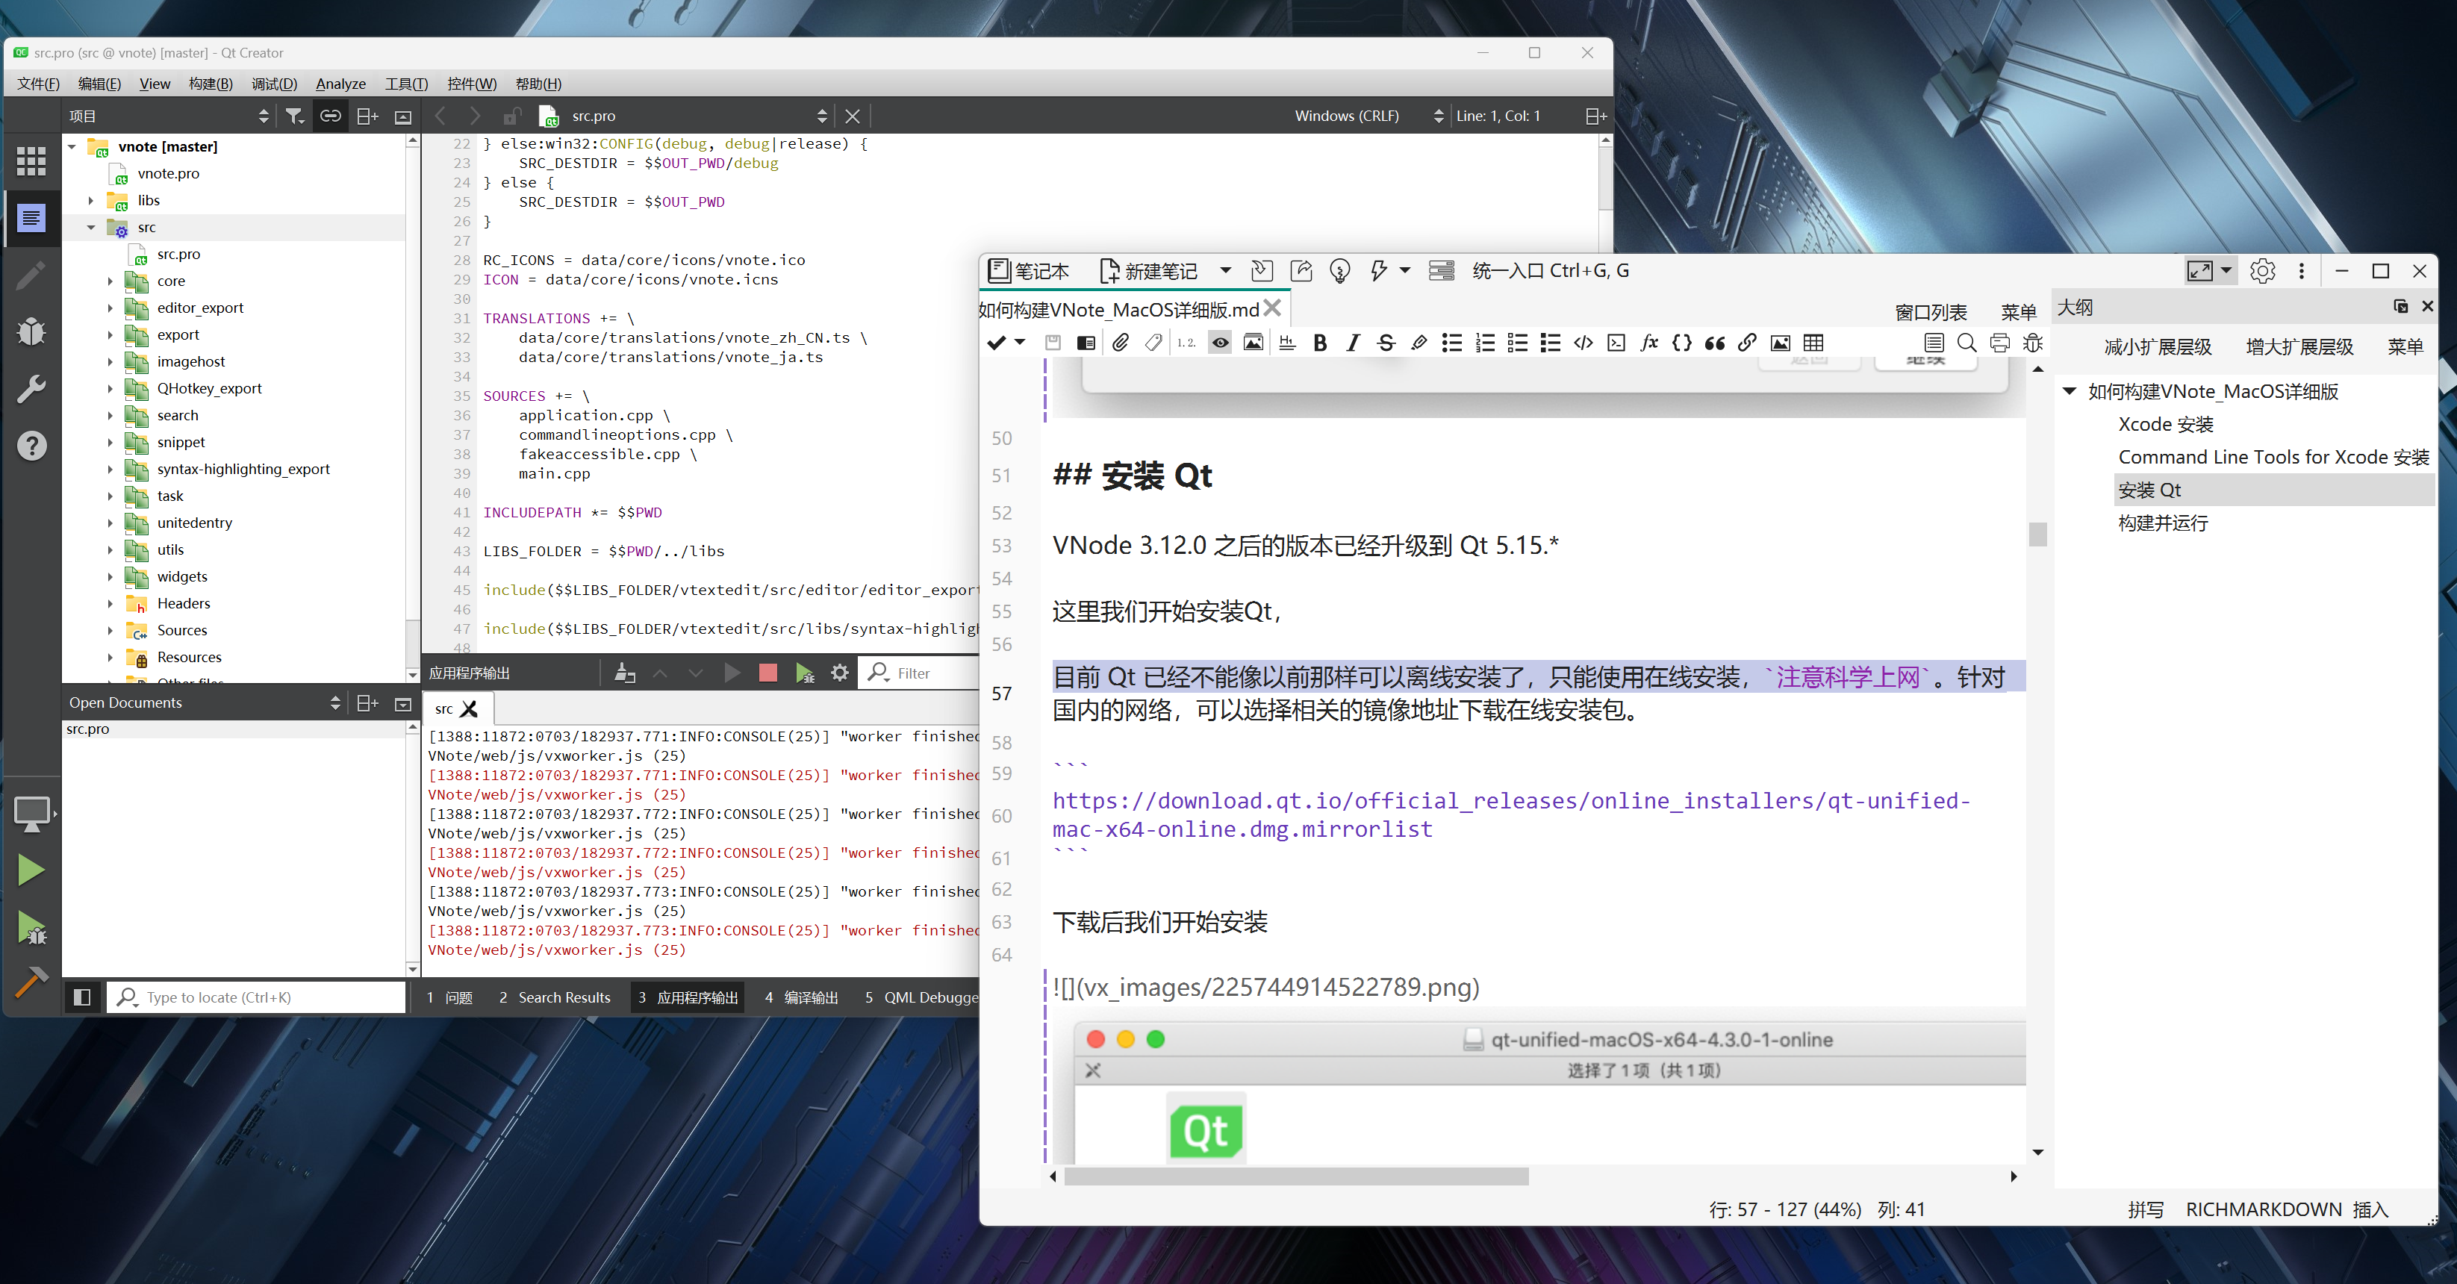2457x1284 pixels.
Task: Toggle in-place preview eye icon in VNote
Action: point(1220,343)
